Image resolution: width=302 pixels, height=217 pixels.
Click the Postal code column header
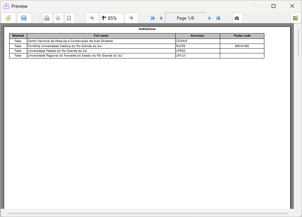pos(242,36)
